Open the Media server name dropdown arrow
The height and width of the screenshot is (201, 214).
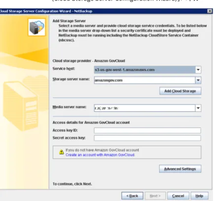[x=198, y=108]
